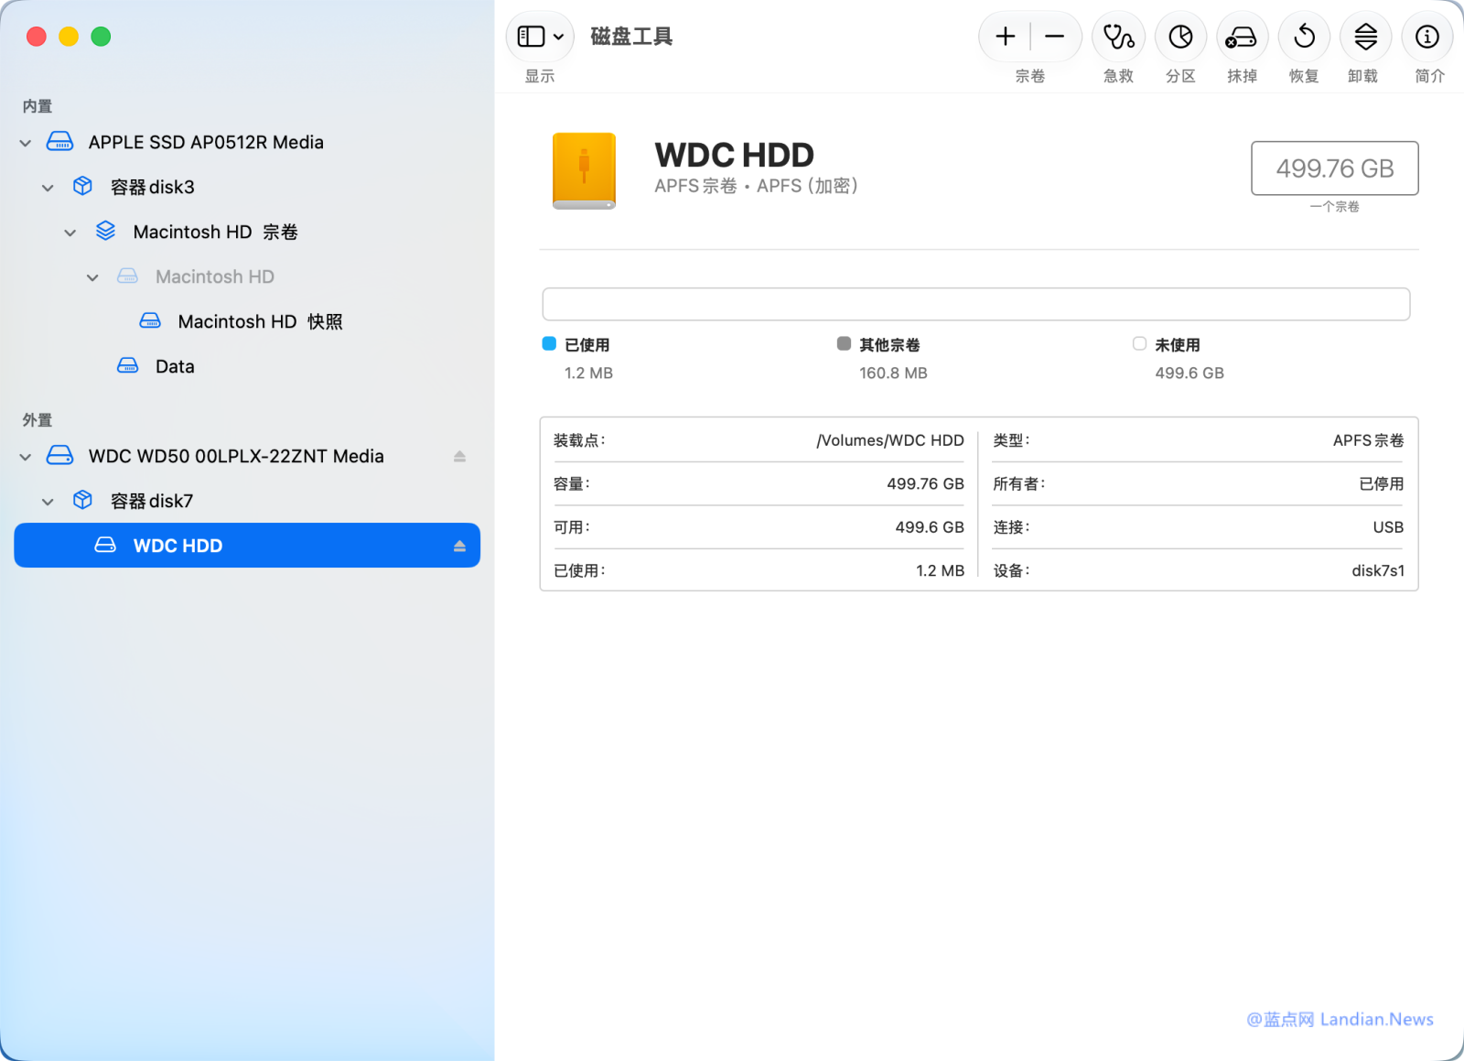Click the WDC WD50 external disk icon
The image size is (1464, 1061).
(60, 456)
